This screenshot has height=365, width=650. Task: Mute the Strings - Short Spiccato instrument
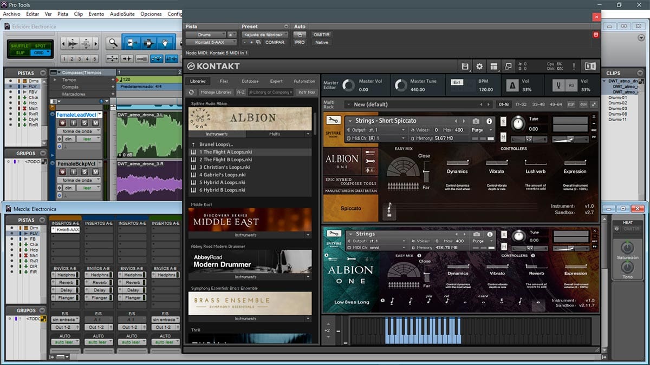click(503, 138)
